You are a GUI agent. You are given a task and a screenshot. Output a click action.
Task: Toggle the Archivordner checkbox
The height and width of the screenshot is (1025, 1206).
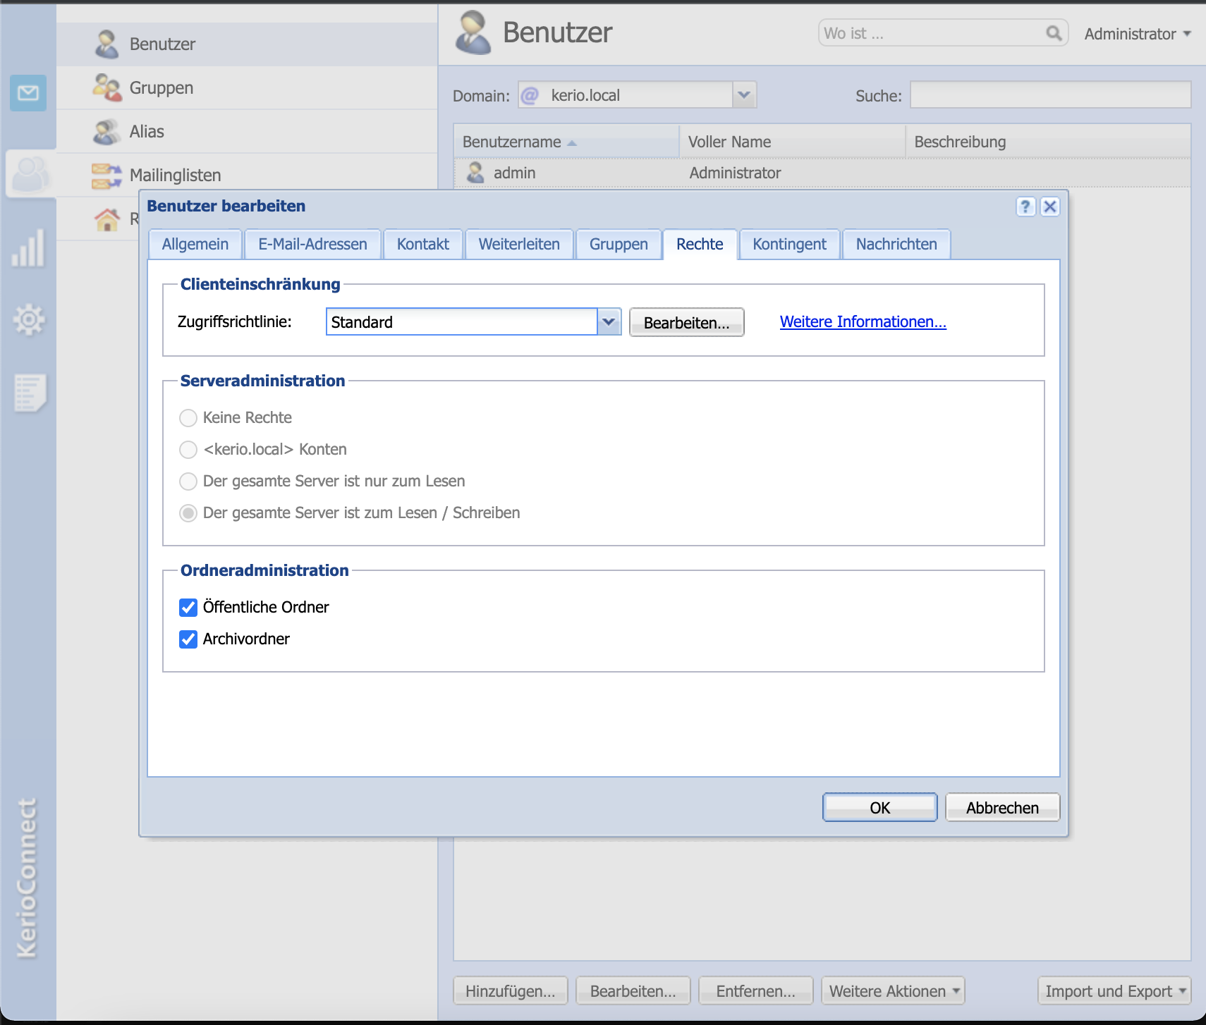[x=188, y=639]
